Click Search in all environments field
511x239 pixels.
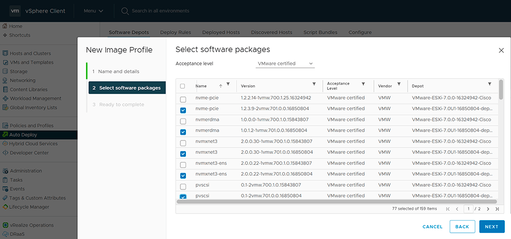point(160,11)
